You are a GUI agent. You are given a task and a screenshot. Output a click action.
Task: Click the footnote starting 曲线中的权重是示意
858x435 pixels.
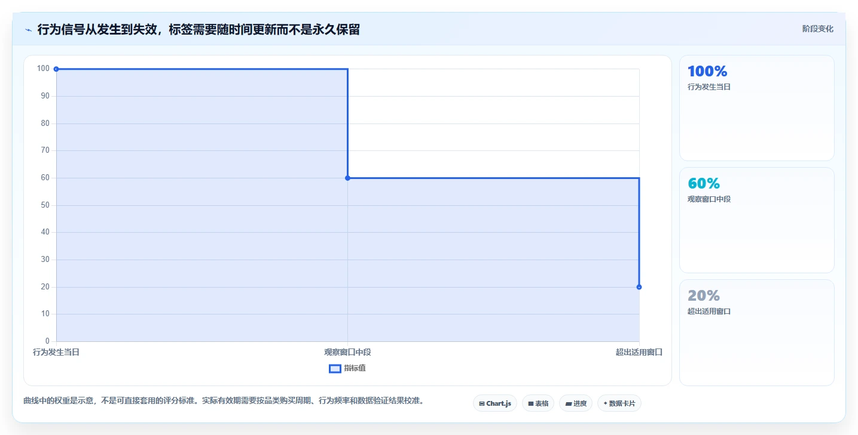[224, 401]
